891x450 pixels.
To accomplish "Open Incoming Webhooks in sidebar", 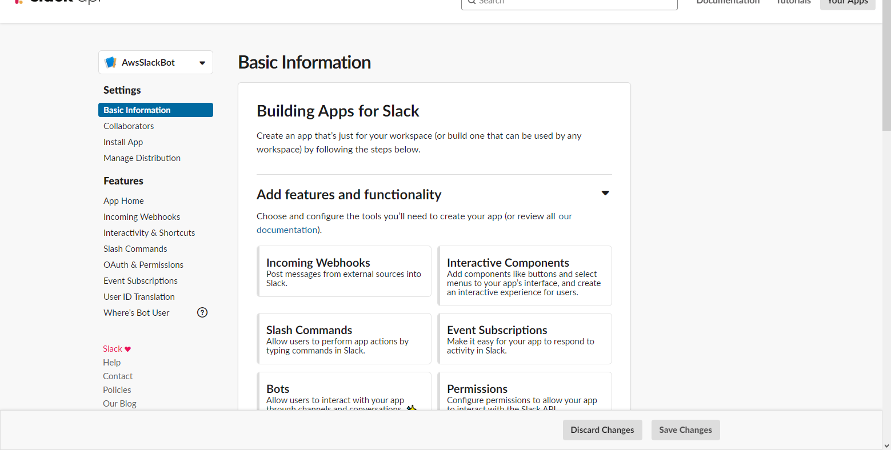I will point(142,216).
